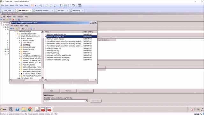This screenshot has width=204, height=115.
Task: Open the View menu in Group Policy Management Editor
Action: pyautogui.click(x=22, y=26)
